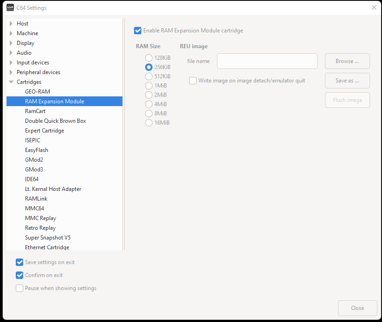Viewport: 382px width, 322px height.
Task: Enable Pause when showing settings
Action: [19, 288]
